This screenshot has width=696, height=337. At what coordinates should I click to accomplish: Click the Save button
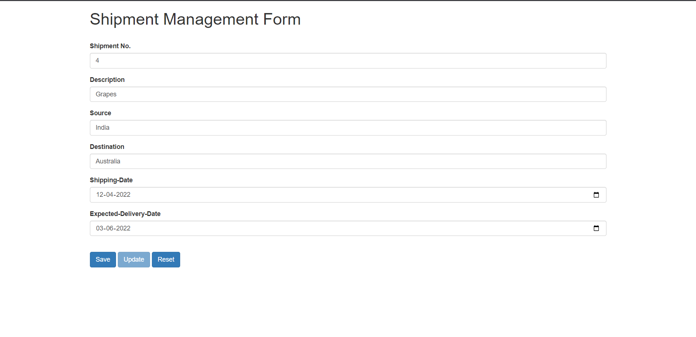pyautogui.click(x=103, y=259)
